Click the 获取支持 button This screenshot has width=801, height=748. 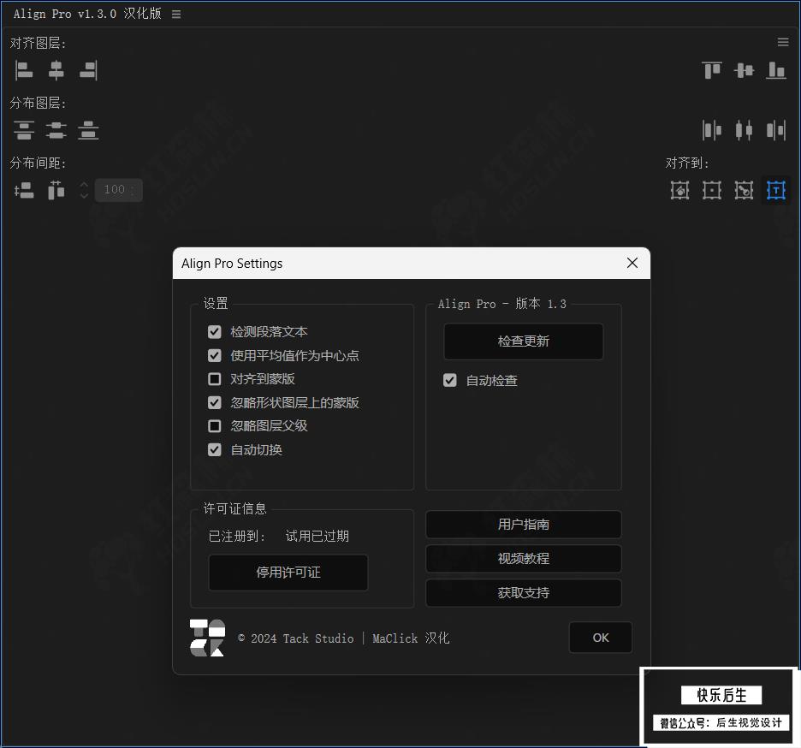tap(523, 593)
